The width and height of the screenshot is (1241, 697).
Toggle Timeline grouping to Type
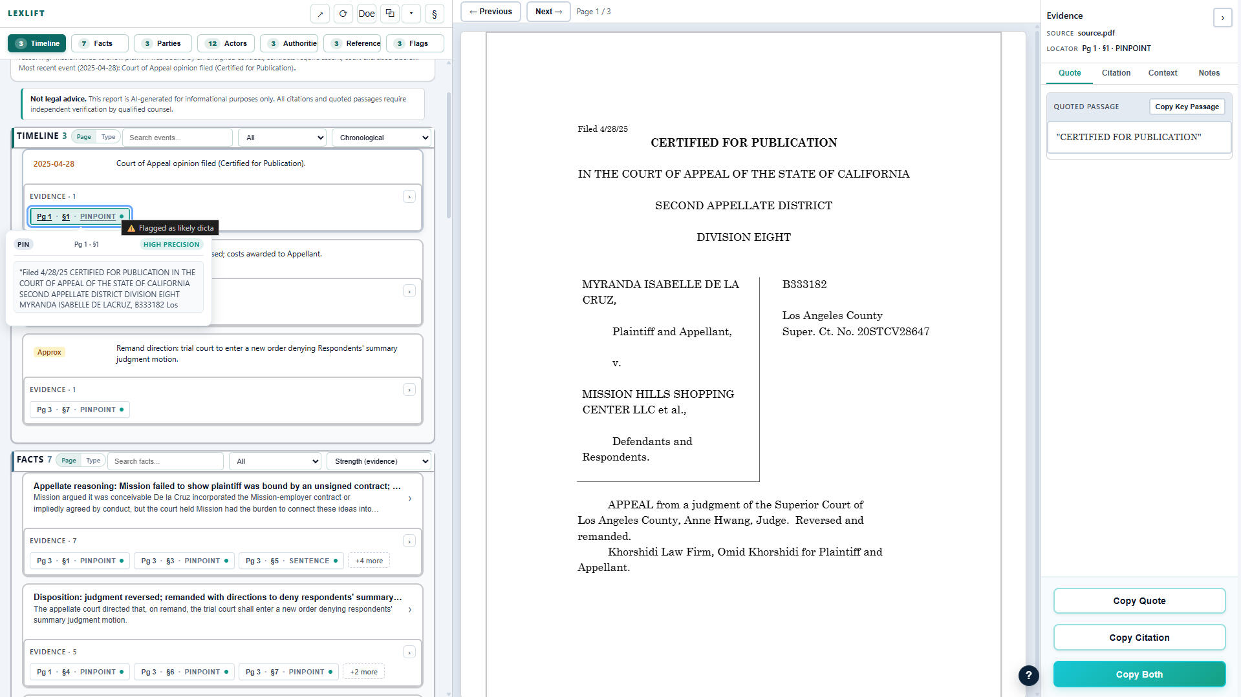(108, 137)
